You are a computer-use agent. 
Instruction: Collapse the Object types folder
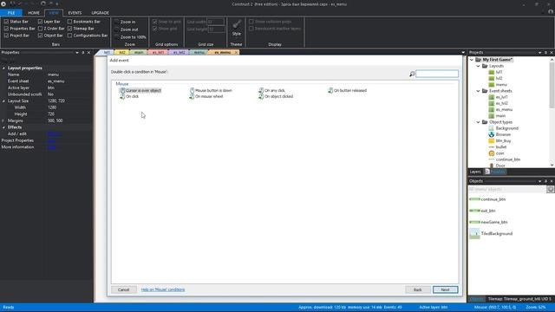(x=478, y=122)
